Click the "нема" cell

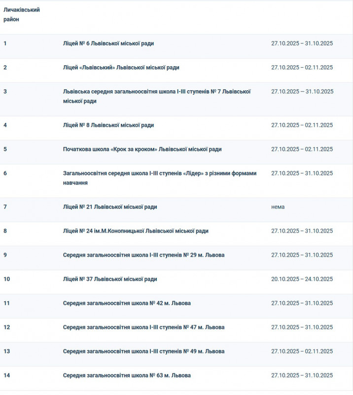click(x=278, y=207)
